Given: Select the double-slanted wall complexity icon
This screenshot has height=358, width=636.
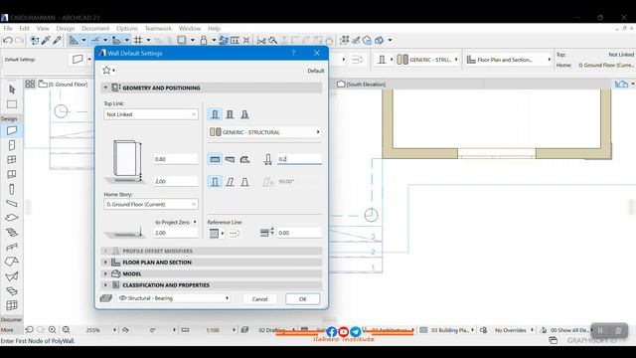Looking at the screenshot, I should pos(245,182).
